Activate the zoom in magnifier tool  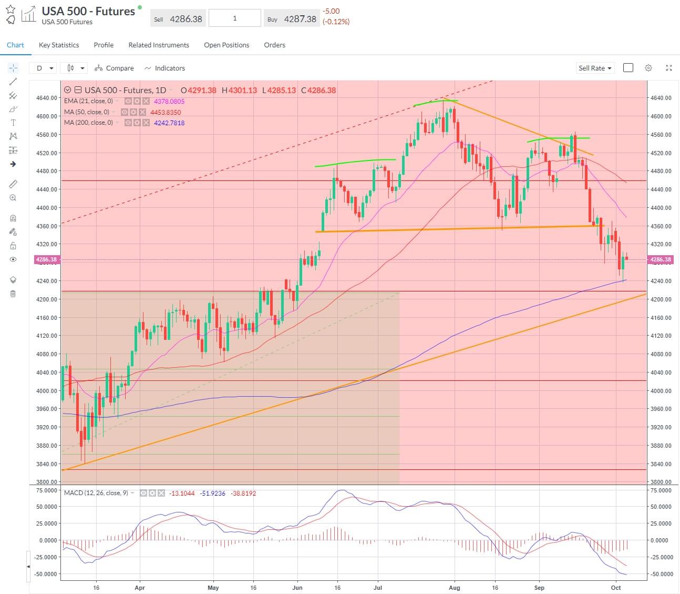tap(13, 198)
